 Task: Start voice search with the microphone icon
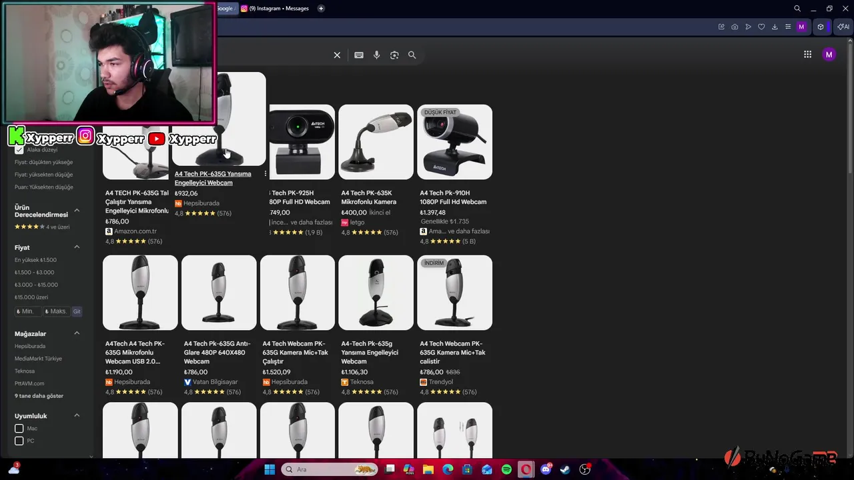pyautogui.click(x=376, y=55)
